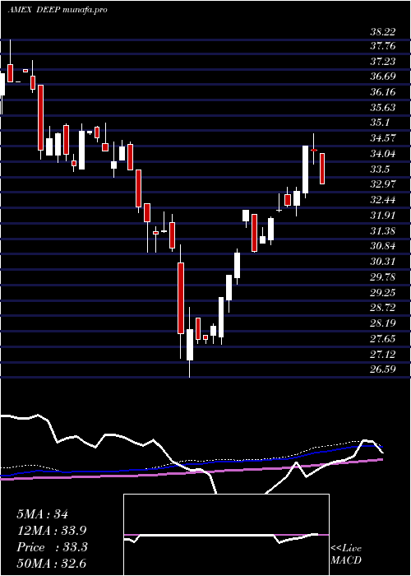Select the 30.31 price label
The image size is (411, 576).
pos(383,262)
